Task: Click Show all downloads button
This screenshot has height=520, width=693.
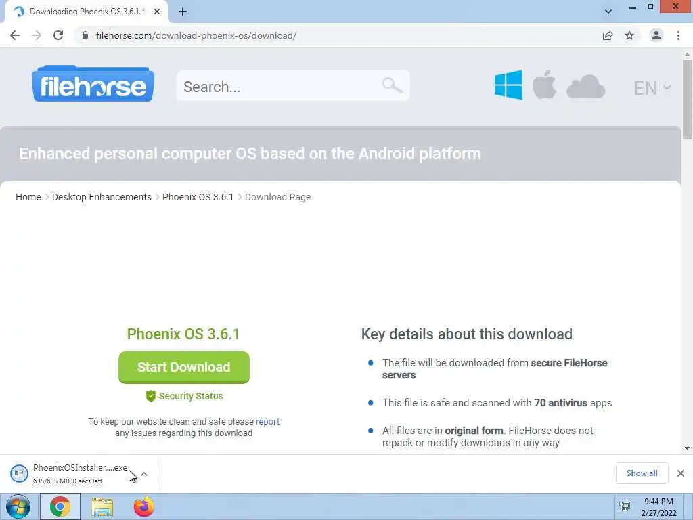Action: point(642,473)
